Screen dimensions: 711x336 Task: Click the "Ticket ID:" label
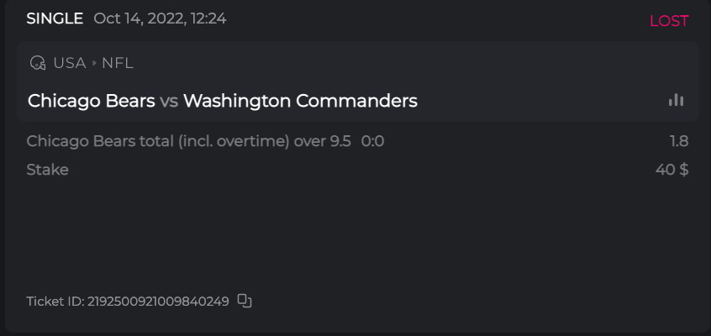(55, 302)
